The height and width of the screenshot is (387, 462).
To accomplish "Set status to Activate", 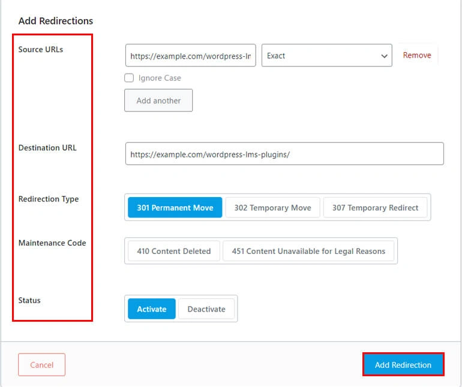I will pyautogui.click(x=151, y=309).
